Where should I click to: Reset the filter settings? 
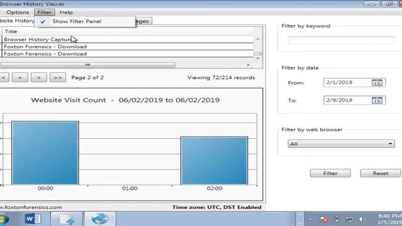point(381,173)
